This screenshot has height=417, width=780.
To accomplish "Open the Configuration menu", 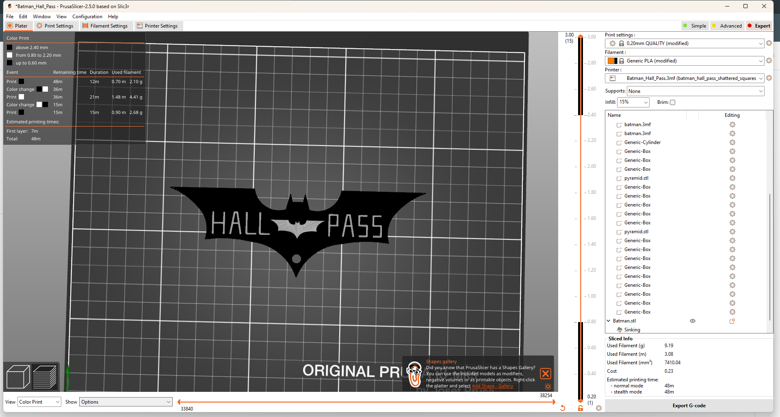I will pyautogui.click(x=87, y=17).
